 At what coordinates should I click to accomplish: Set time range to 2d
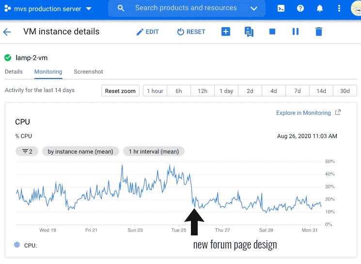click(250, 91)
